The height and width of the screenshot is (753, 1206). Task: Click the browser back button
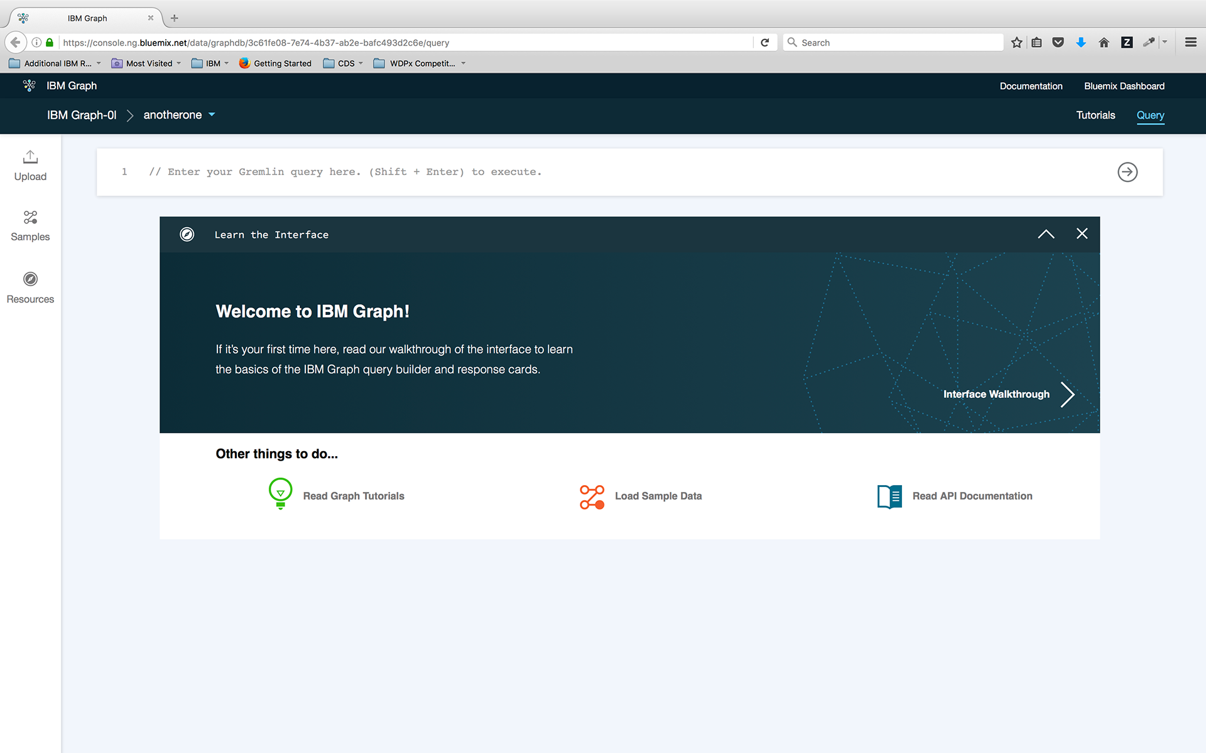(15, 43)
